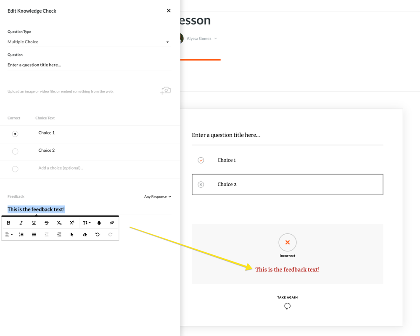The height and width of the screenshot is (336, 420).
Task: Expand the Any Response feedback dropdown
Action: (158, 197)
